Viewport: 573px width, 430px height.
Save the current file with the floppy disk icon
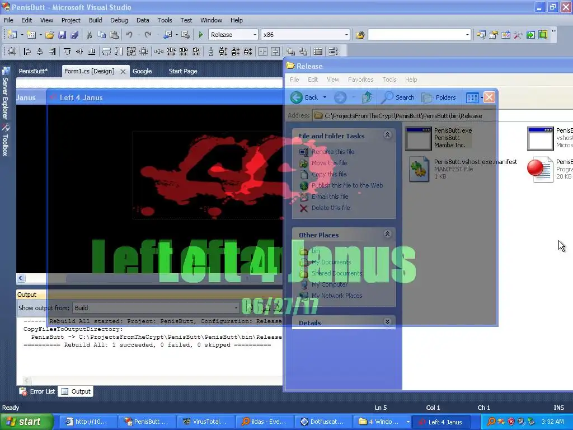62,35
